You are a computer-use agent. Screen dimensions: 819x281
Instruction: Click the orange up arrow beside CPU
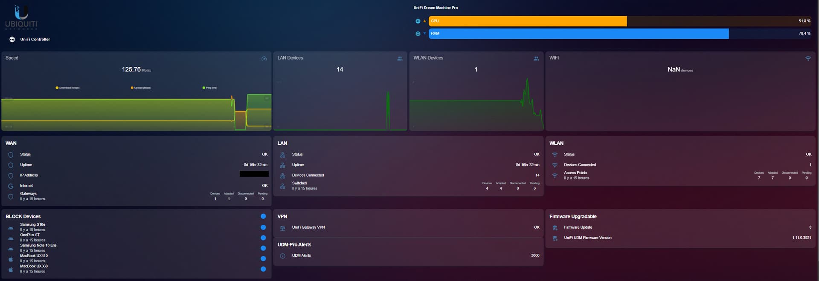pos(424,21)
